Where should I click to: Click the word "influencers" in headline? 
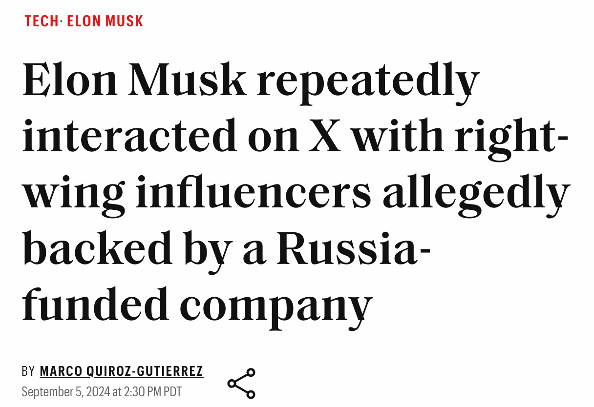click(254, 193)
